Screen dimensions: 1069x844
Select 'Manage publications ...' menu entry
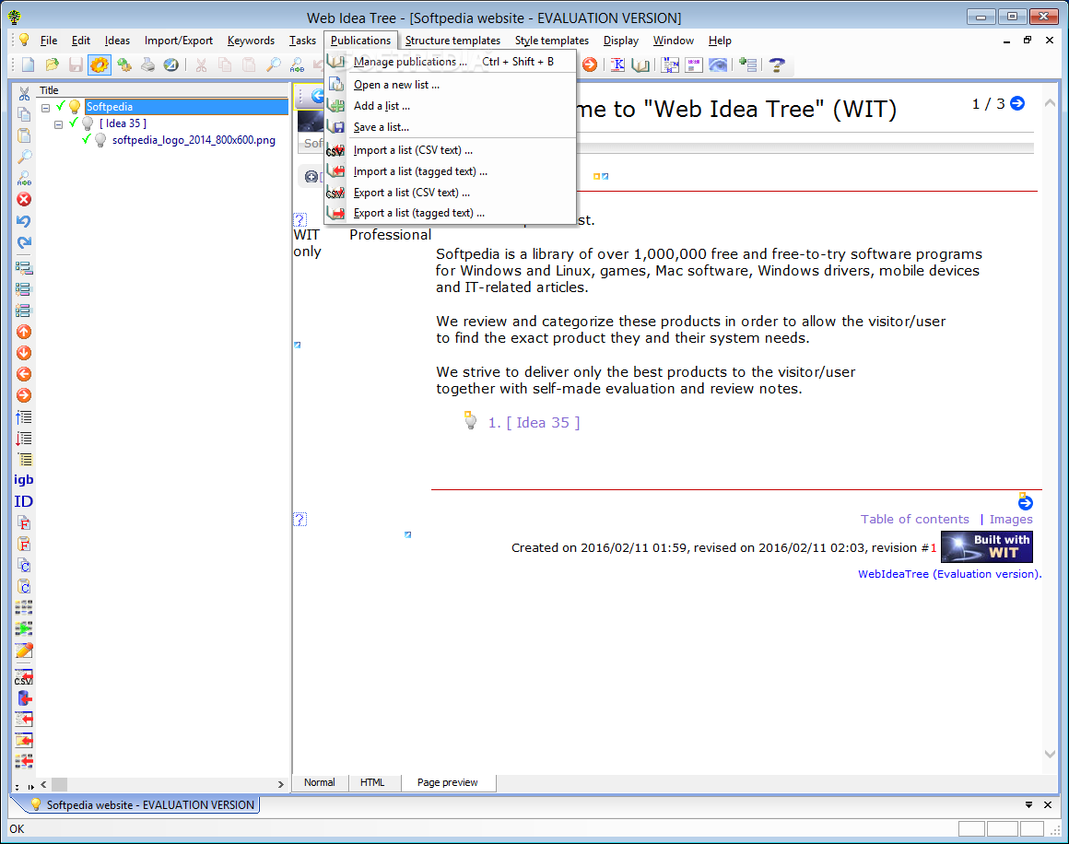[450, 62]
